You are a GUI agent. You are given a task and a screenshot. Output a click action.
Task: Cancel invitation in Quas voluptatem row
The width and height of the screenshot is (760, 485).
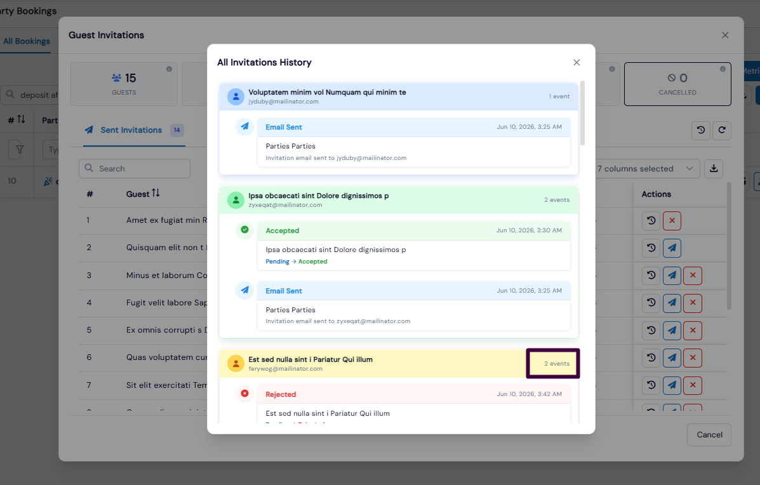click(693, 357)
